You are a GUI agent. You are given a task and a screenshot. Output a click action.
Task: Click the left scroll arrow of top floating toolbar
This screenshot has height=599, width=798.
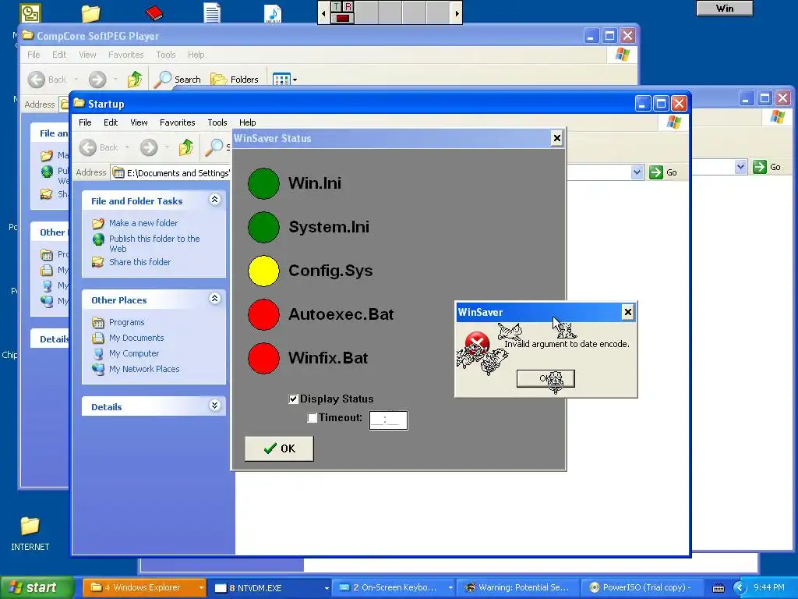(x=323, y=13)
